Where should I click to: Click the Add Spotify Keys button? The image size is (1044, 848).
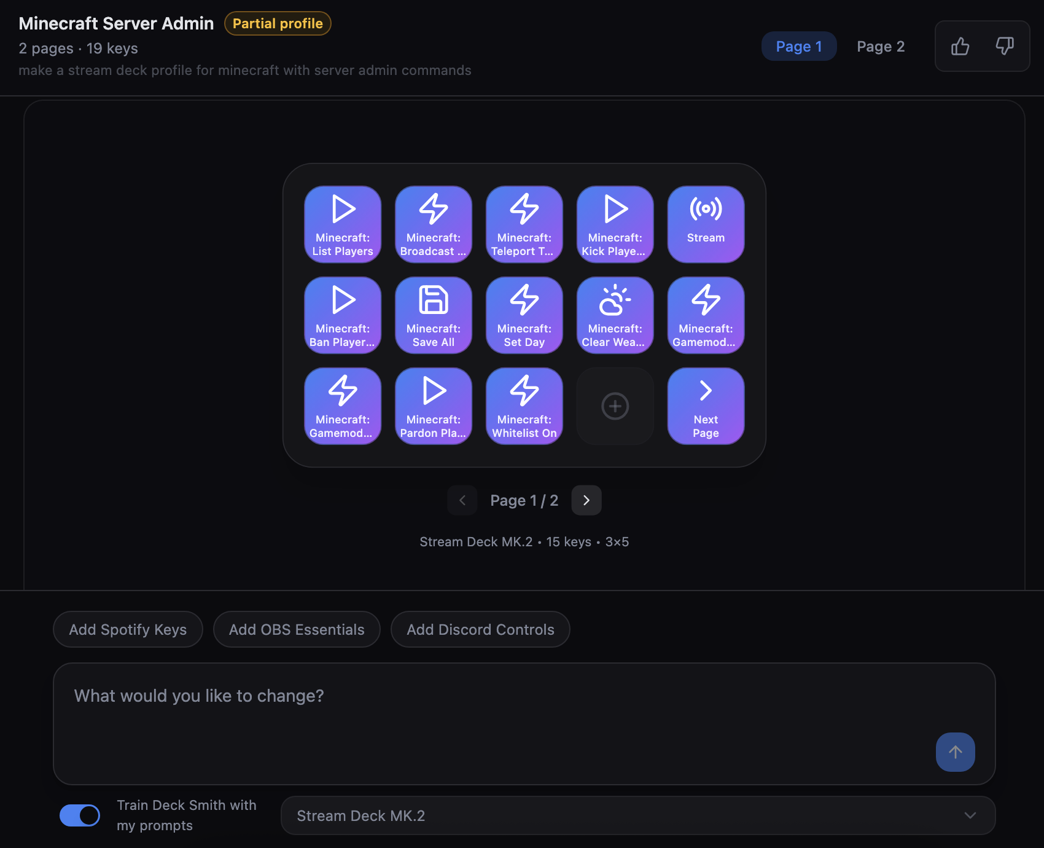127,629
